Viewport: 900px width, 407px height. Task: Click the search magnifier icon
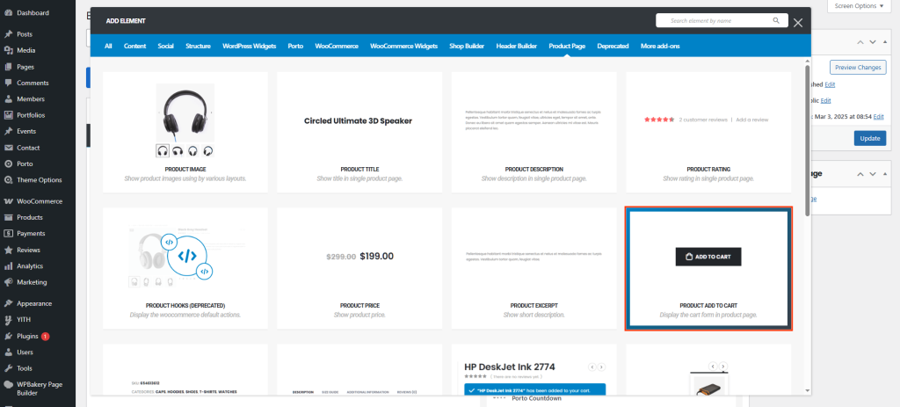click(775, 20)
